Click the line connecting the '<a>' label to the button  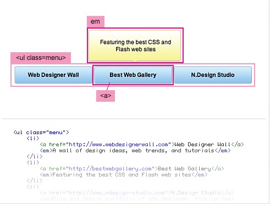tap(108, 86)
